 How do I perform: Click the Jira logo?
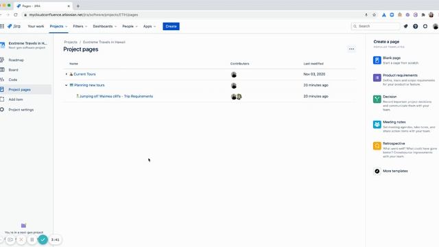tap(14, 26)
